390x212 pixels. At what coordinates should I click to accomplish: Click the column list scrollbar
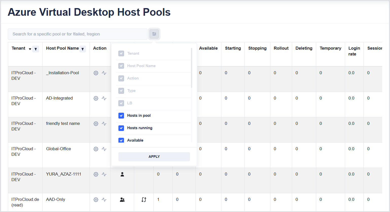191,68
